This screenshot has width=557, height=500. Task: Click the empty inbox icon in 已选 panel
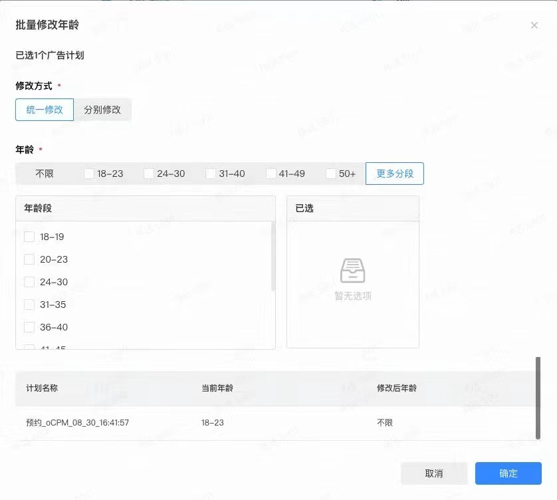[x=352, y=271]
